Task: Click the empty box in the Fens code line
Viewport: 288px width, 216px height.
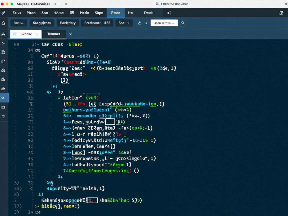Action: pyautogui.click(x=110, y=122)
